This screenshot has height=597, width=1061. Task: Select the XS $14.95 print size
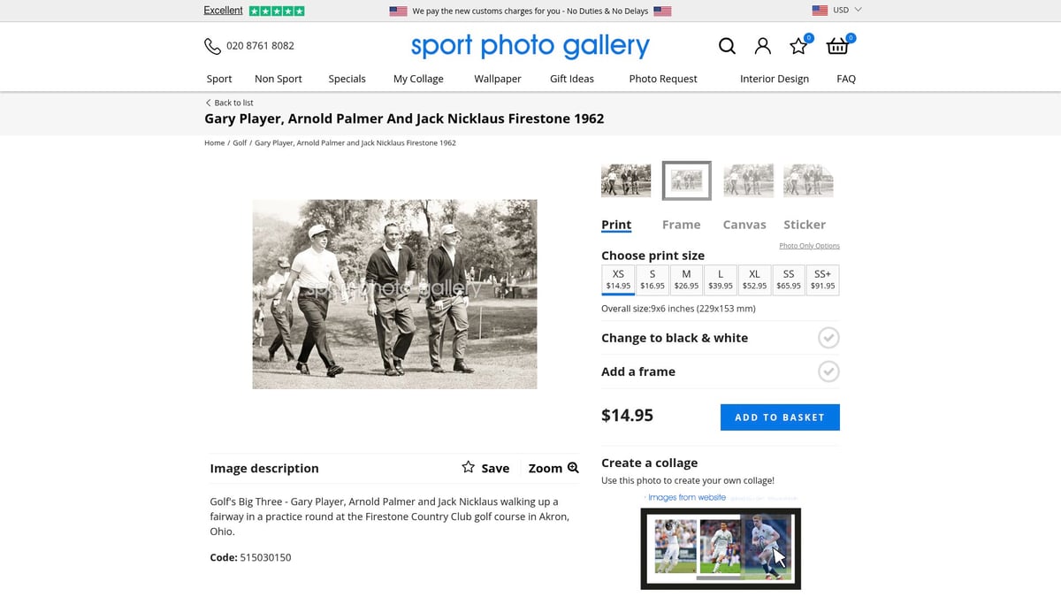point(618,279)
